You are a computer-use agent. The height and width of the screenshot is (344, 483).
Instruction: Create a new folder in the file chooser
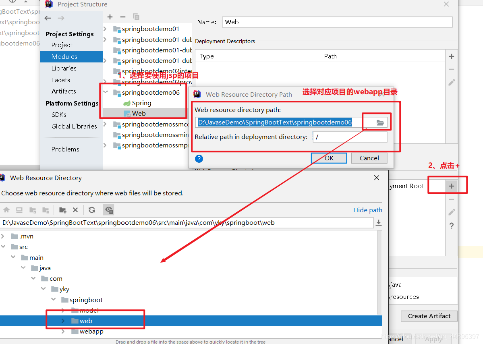tap(62, 210)
